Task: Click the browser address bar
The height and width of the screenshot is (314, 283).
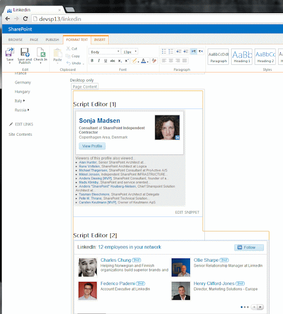Action: click(x=157, y=19)
